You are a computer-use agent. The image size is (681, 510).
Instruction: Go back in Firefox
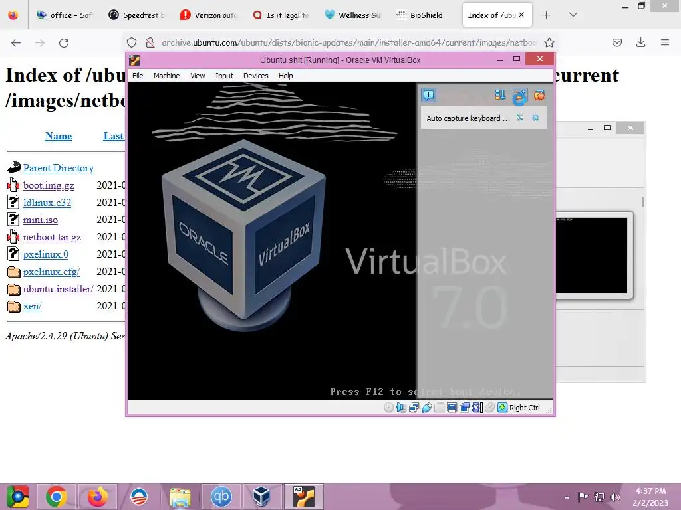click(16, 42)
